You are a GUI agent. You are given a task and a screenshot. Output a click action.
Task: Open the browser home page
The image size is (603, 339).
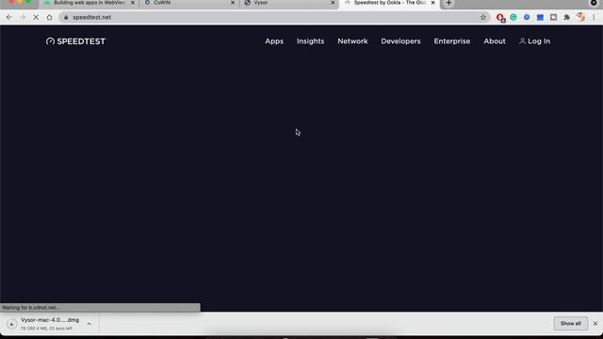click(49, 17)
